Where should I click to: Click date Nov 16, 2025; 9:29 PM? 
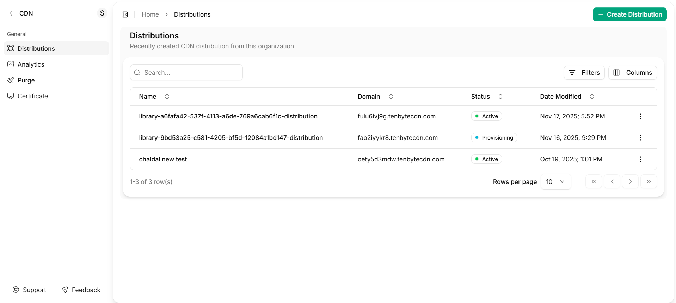573,138
